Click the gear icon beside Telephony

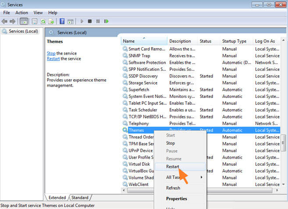125,123
